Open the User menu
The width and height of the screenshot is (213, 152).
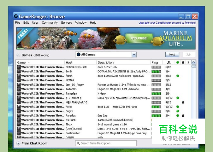click(x=35, y=22)
